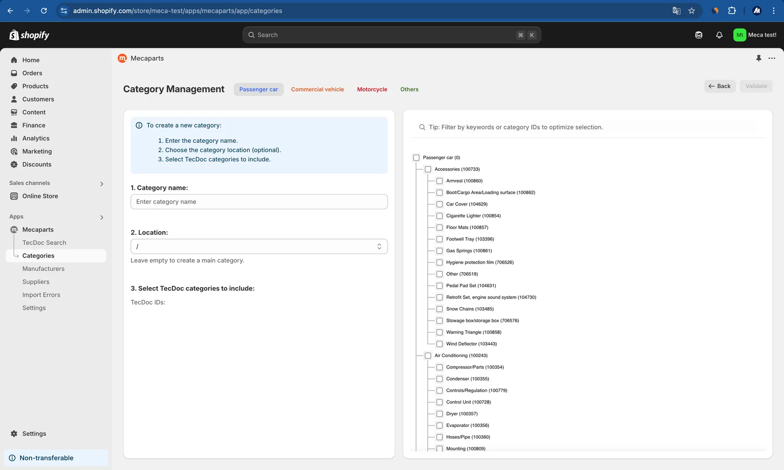
Task: Click the Shopify logo in header
Action: (x=29, y=35)
